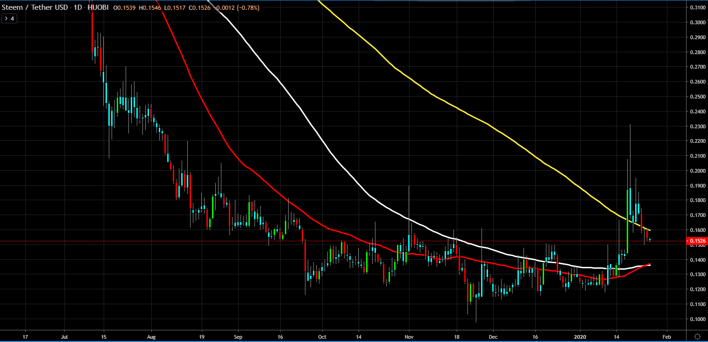
Task: Click the 0.2100 price axis label
Action: (697, 156)
